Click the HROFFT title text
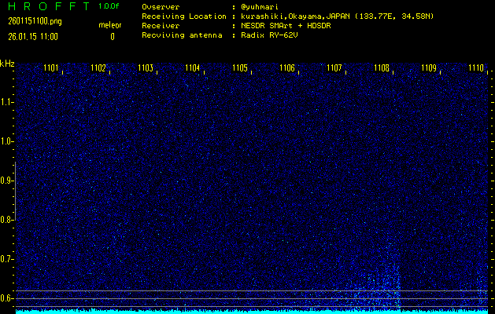Image resolution: width=495 pixels, height=314 pixels. tap(44, 5)
